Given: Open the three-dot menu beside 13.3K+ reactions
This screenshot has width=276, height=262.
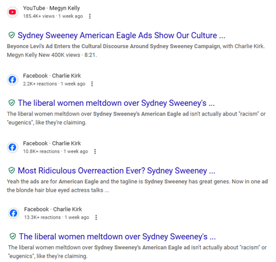Looking at the screenshot, I should [x=96, y=218].
